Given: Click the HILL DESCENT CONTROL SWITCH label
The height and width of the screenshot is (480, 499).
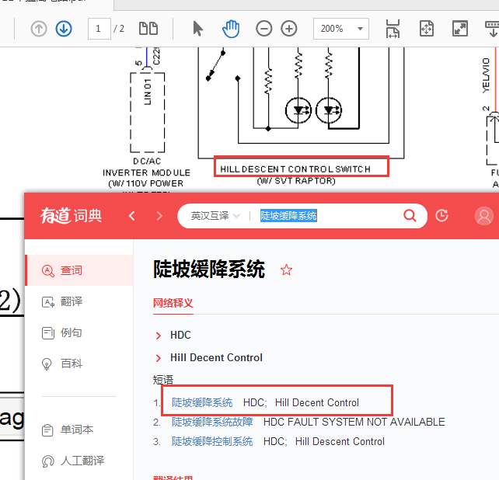Looking at the screenshot, I should 295,169.
